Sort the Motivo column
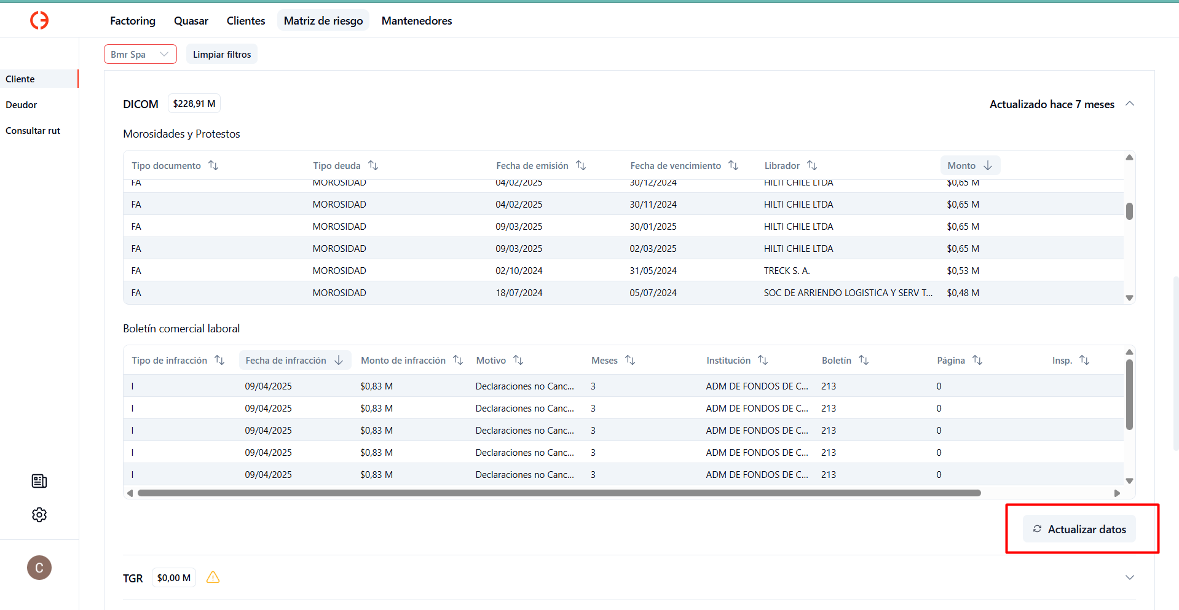1179x610 pixels. point(518,360)
